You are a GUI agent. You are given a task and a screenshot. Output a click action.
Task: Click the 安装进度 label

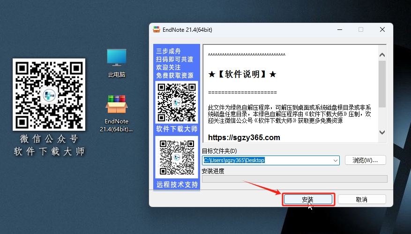point(213,171)
